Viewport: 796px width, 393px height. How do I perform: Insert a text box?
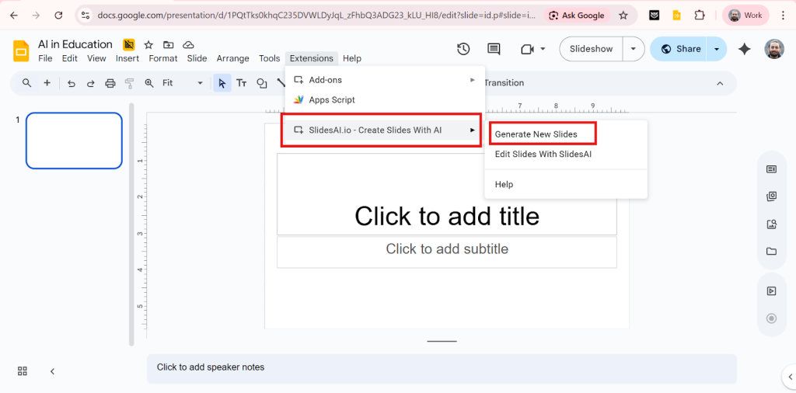[242, 83]
